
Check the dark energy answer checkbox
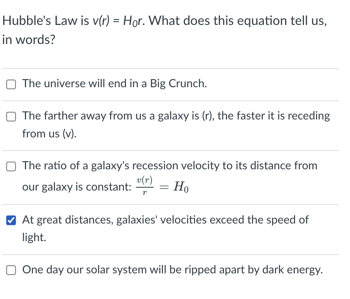[11, 270]
